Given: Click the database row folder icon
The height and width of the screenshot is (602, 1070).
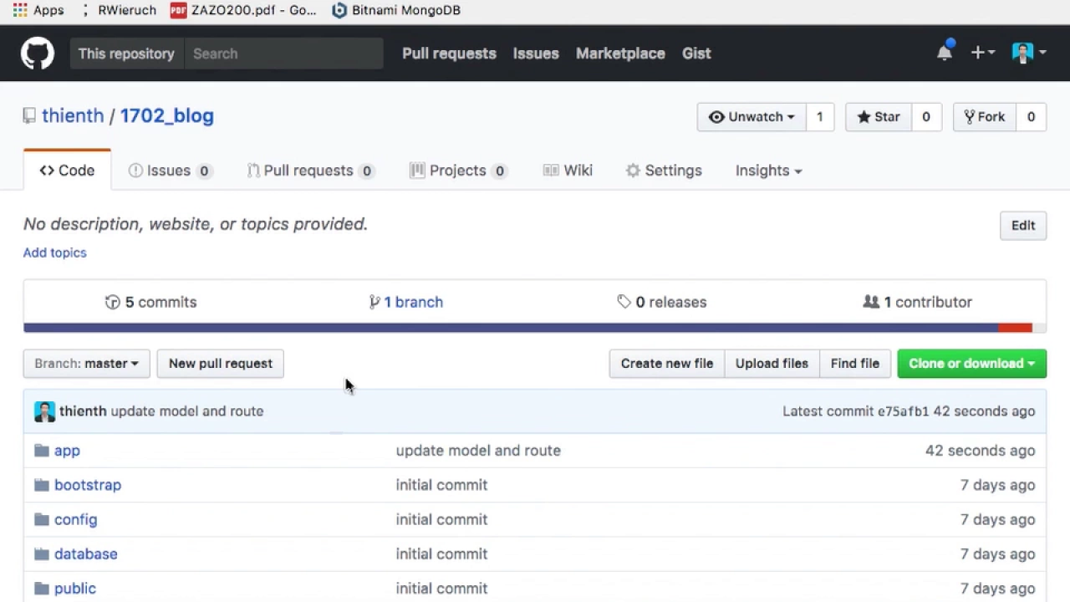Looking at the screenshot, I should (42, 554).
